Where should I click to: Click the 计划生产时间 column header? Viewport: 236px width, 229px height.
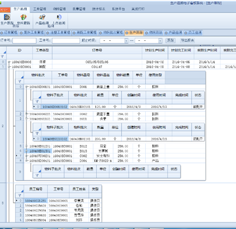pyautogui.click(x=155, y=50)
